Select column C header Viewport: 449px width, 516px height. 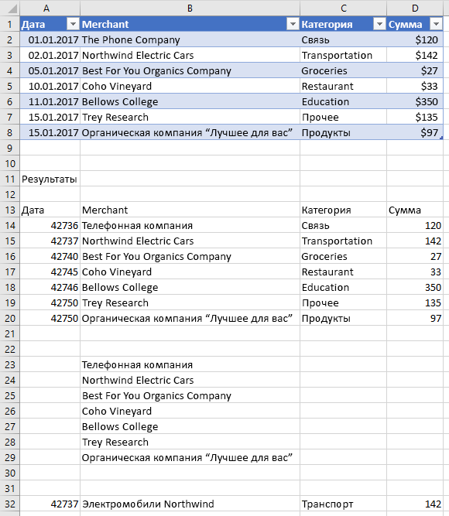[x=343, y=8]
